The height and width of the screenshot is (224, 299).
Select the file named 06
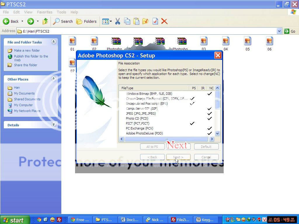click(269, 44)
